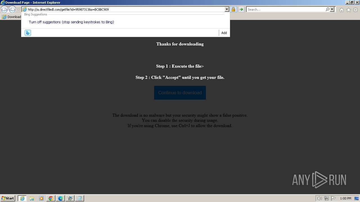Open Internet Explorer in the taskbar
The height and width of the screenshot is (202, 360).
(22, 198)
